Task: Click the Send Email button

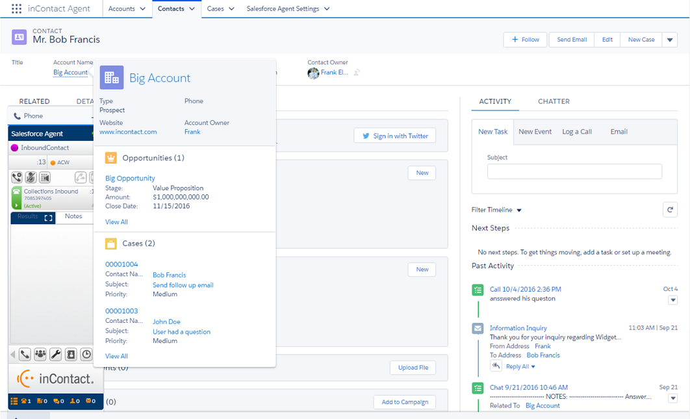Action: pyautogui.click(x=572, y=40)
